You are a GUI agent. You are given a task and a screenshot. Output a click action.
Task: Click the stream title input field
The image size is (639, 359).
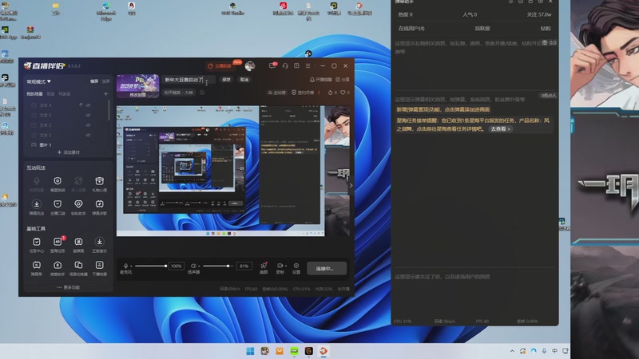point(189,80)
